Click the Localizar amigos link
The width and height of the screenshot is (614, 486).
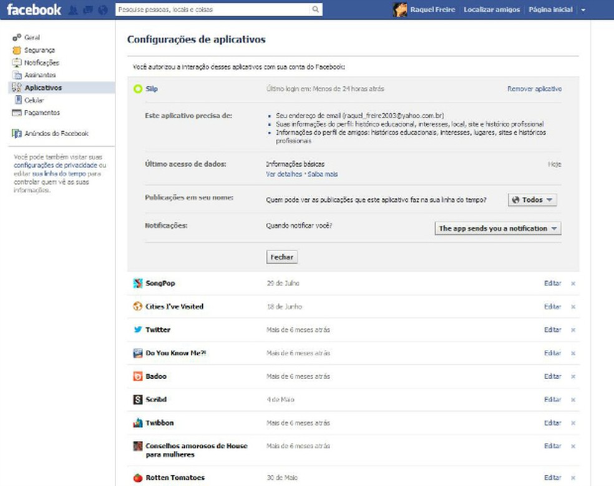492,10
